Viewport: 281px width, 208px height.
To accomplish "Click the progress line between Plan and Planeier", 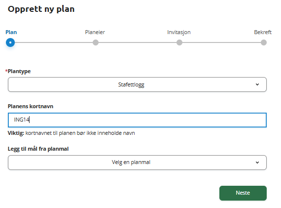I will coord(54,42).
